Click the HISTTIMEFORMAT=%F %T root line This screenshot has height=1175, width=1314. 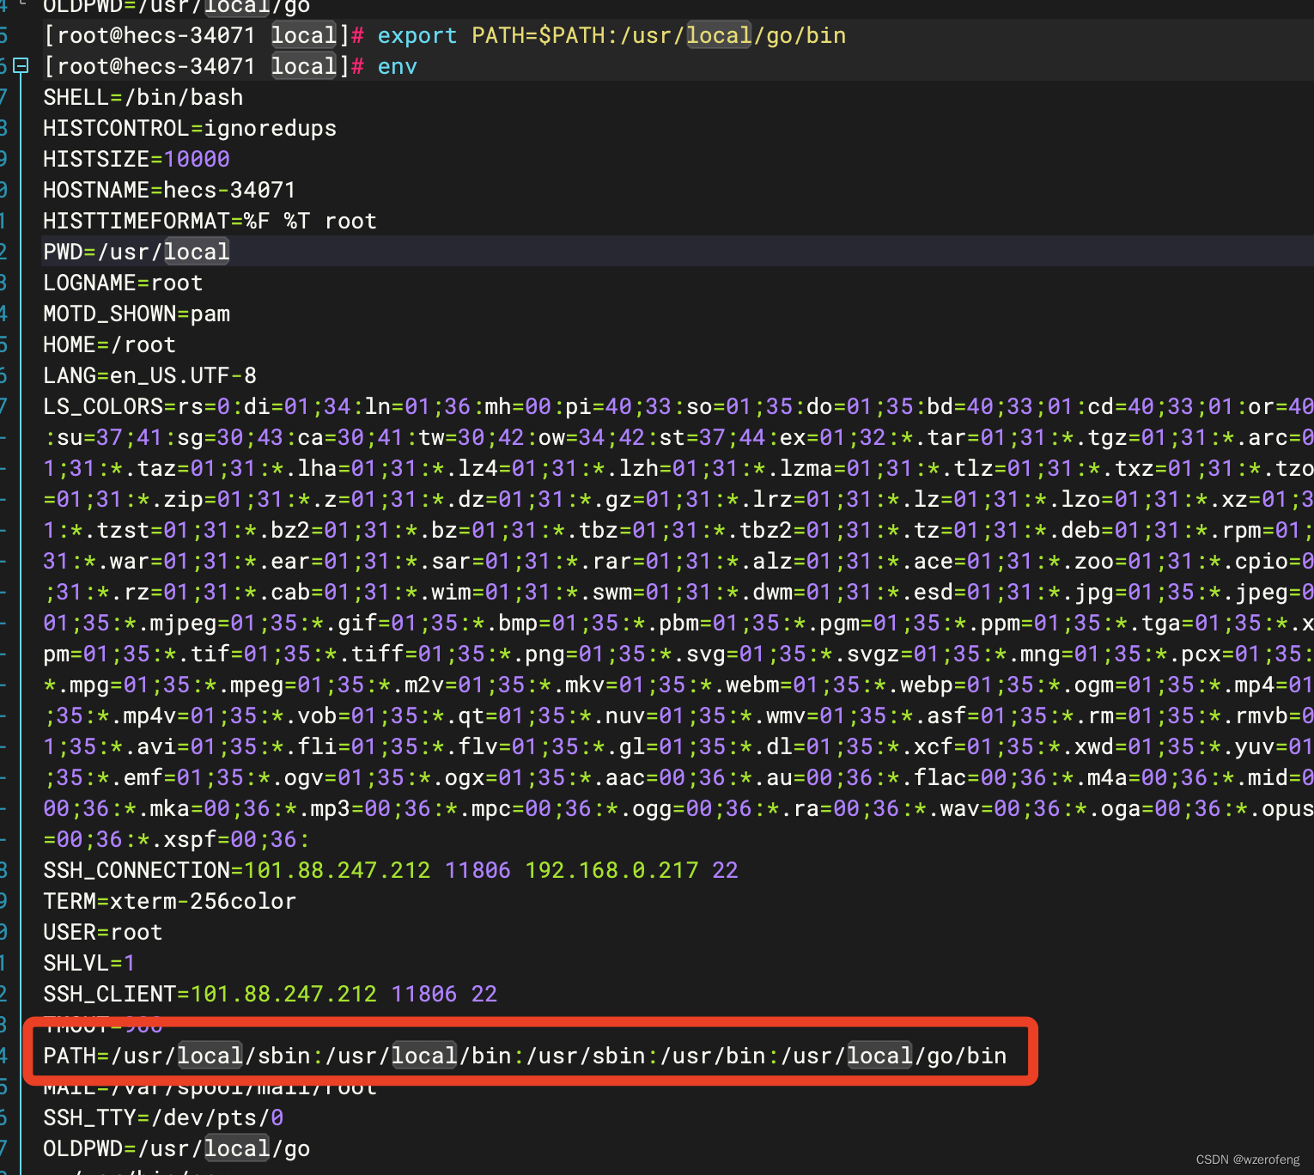coord(210,222)
